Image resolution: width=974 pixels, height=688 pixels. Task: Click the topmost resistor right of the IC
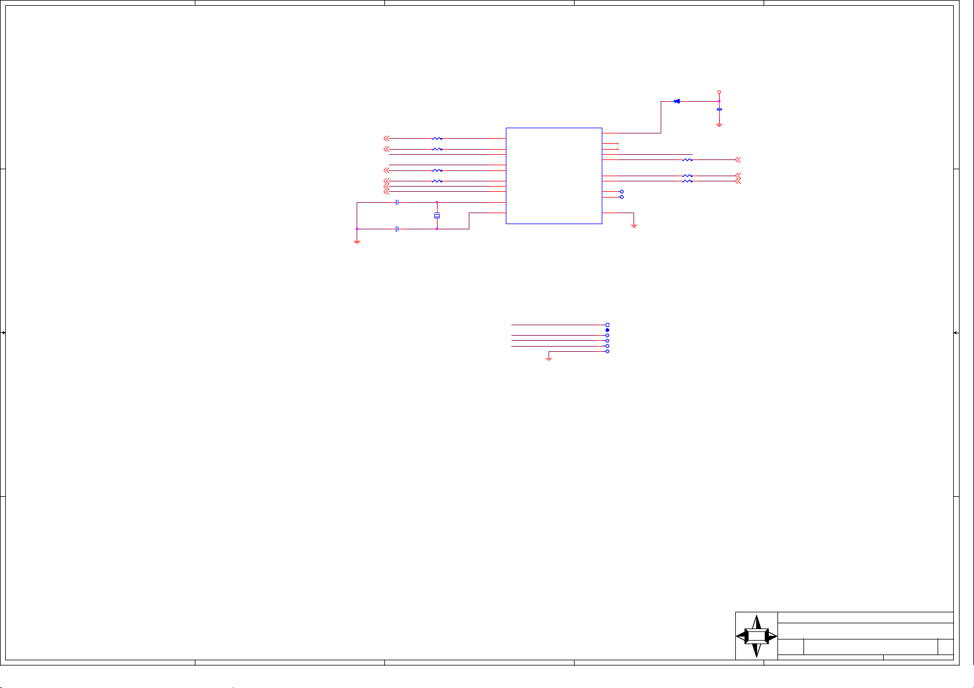(x=687, y=159)
